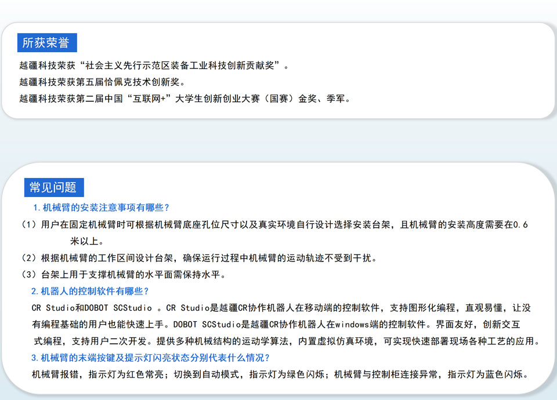
Task: Click the 所获荣誉 section header
Action: pyautogui.click(x=46, y=43)
